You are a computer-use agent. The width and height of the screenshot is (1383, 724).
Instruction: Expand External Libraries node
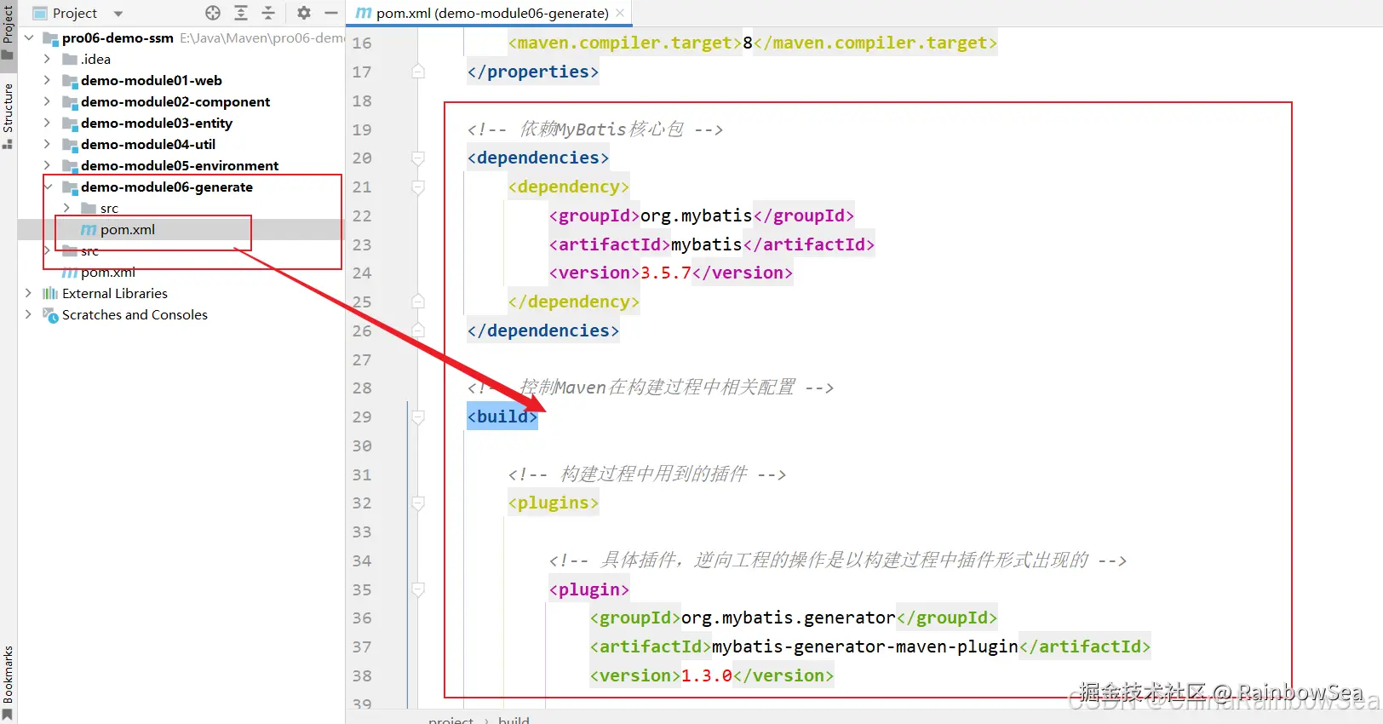(x=28, y=293)
